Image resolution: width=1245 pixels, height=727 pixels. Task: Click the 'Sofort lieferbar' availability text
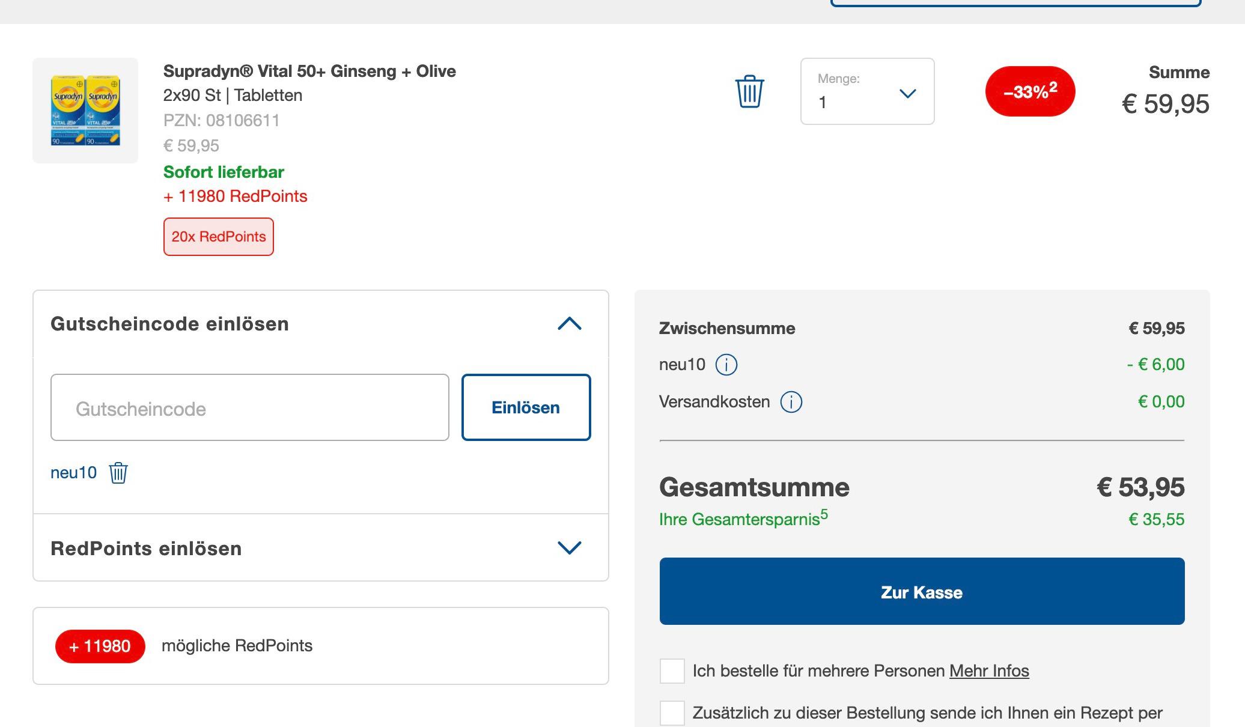(224, 172)
